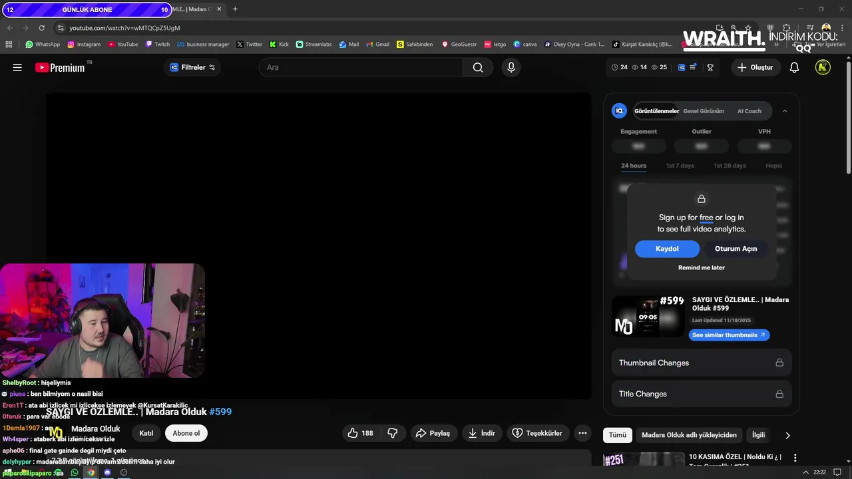852x479 pixels.
Task: Open a new browser tab
Action: [235, 9]
